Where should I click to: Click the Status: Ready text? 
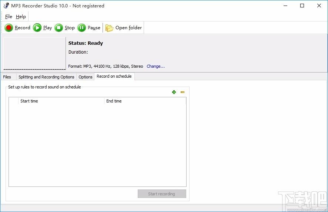pos(86,43)
